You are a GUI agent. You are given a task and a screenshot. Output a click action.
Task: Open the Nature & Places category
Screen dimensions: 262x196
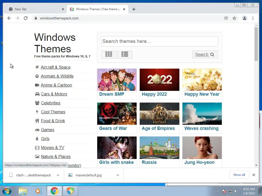click(x=56, y=157)
